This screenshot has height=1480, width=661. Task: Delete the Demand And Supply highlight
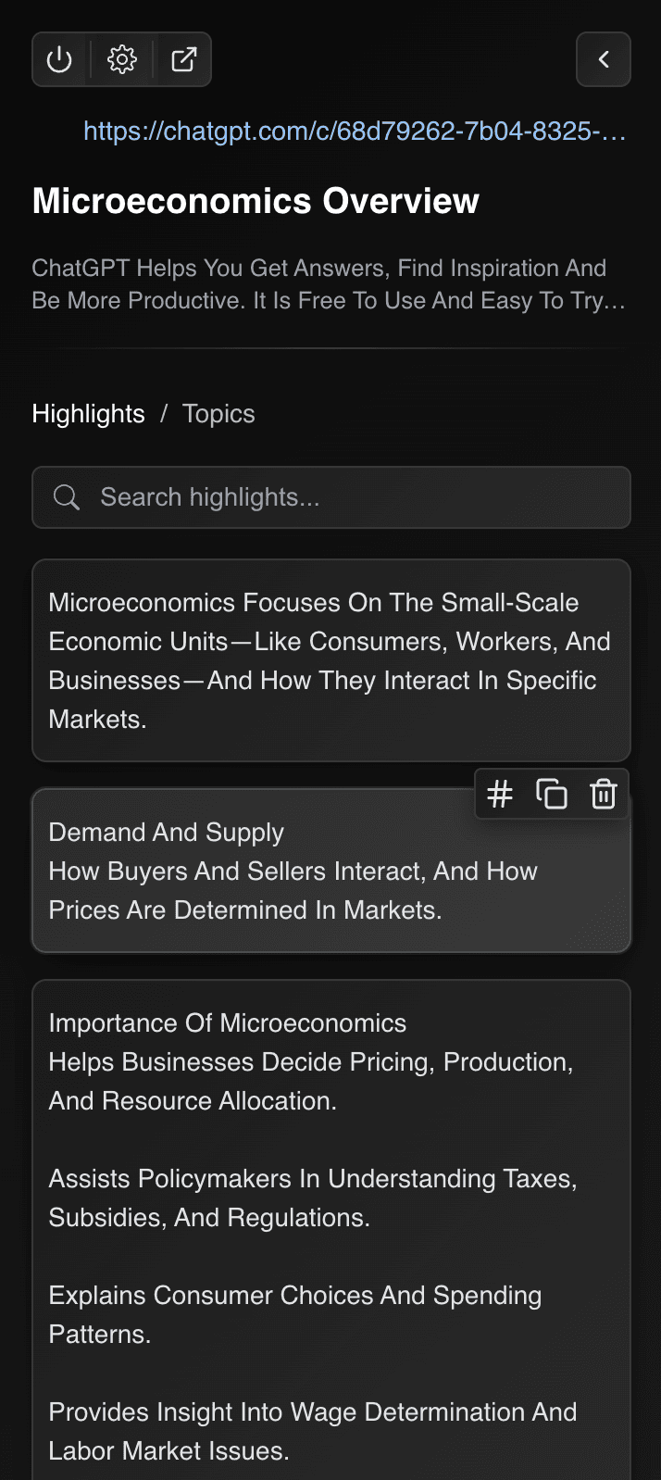click(x=604, y=795)
